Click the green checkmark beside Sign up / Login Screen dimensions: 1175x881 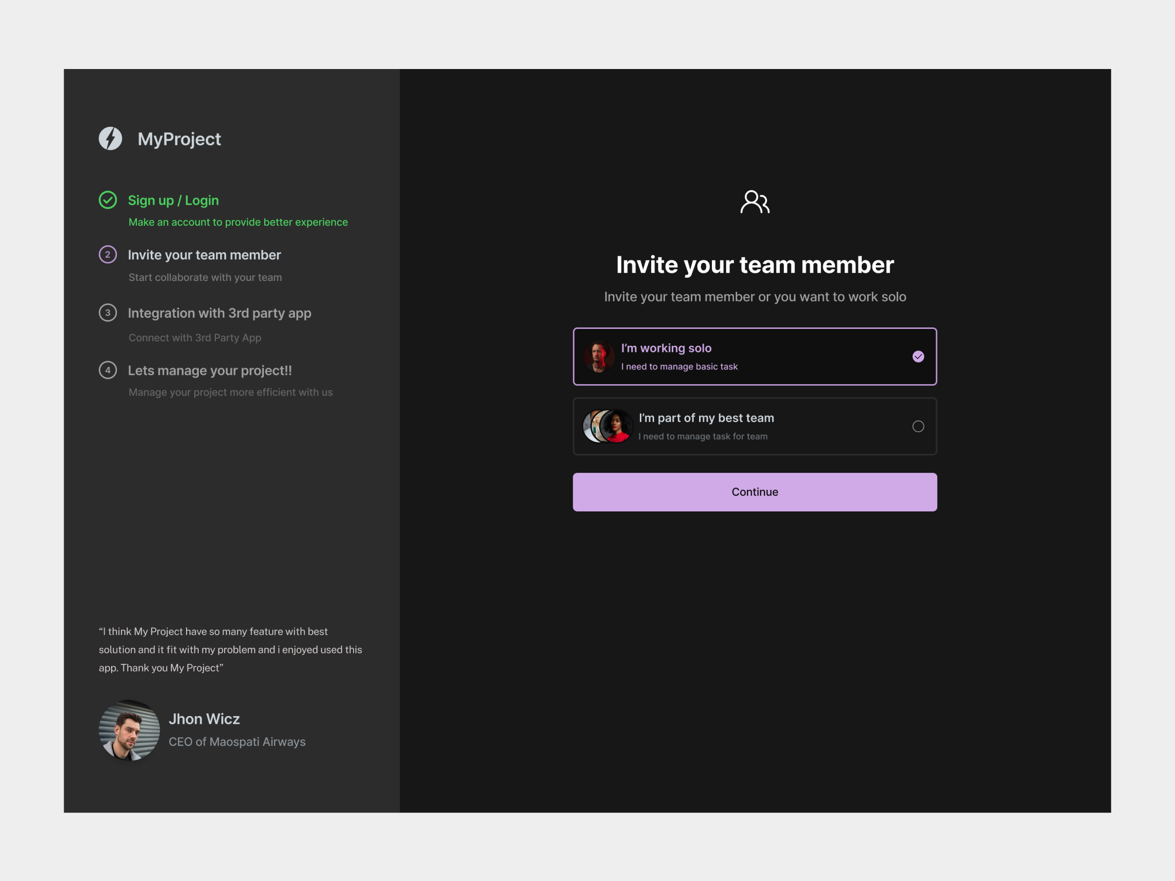108,200
